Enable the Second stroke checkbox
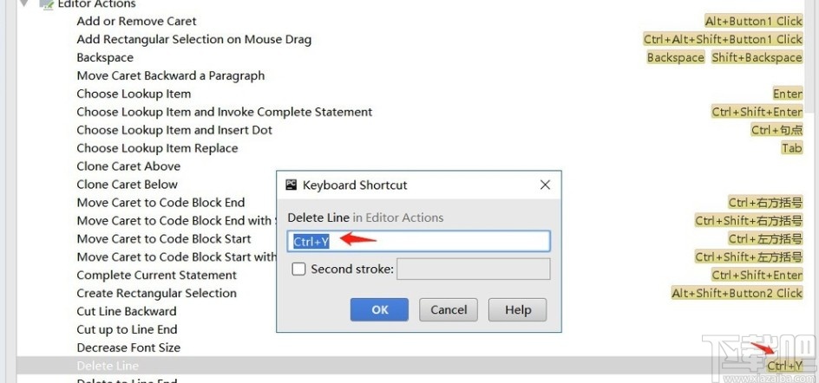This screenshot has height=383, width=819. [299, 269]
